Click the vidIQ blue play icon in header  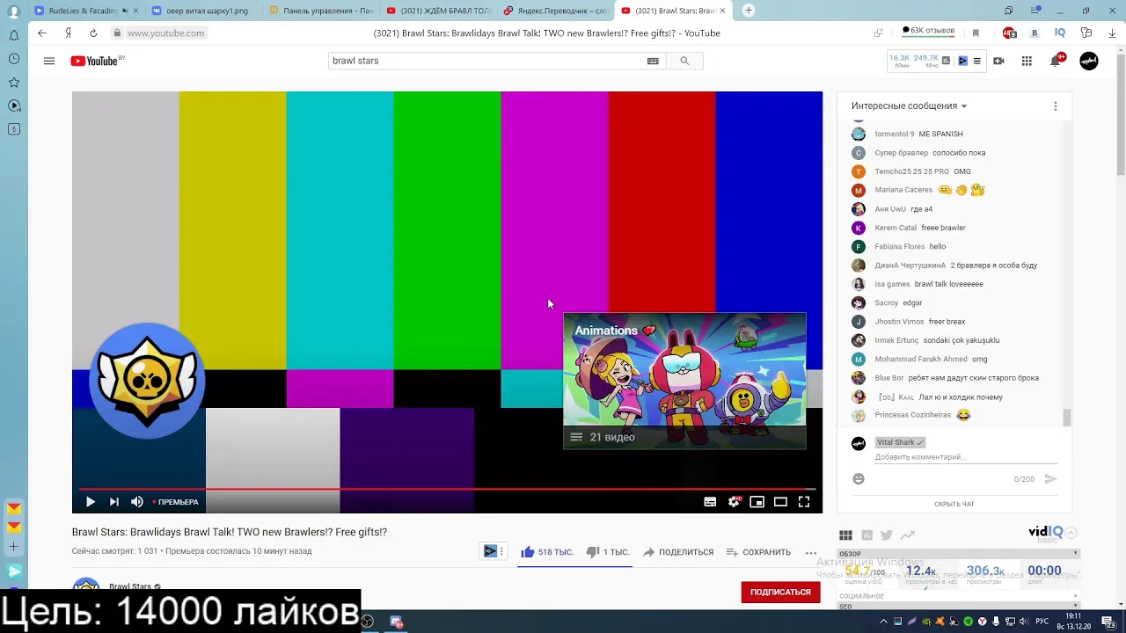(962, 61)
